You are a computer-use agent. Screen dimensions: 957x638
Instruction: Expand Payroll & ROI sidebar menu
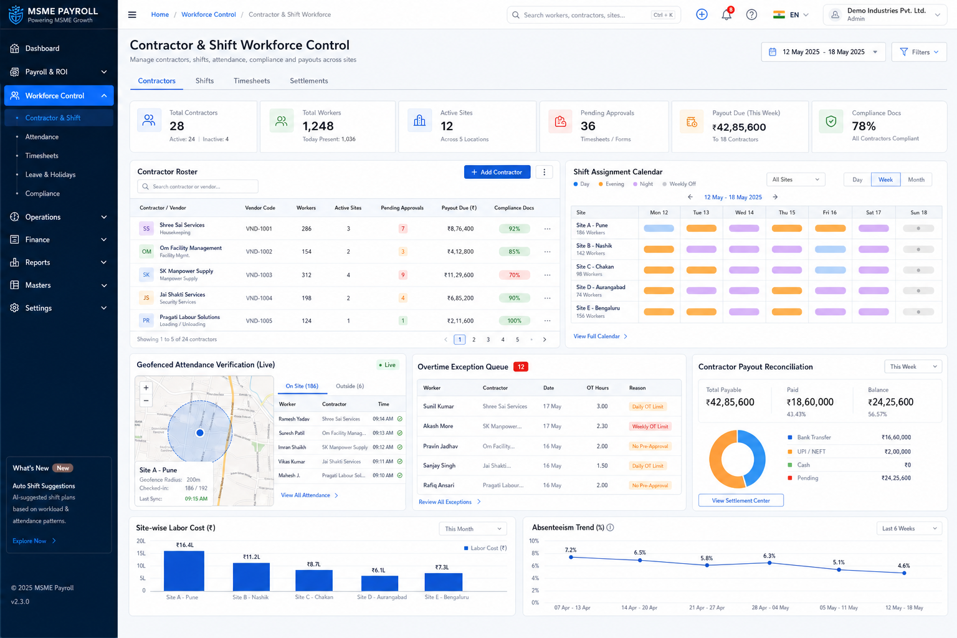pyautogui.click(x=59, y=72)
